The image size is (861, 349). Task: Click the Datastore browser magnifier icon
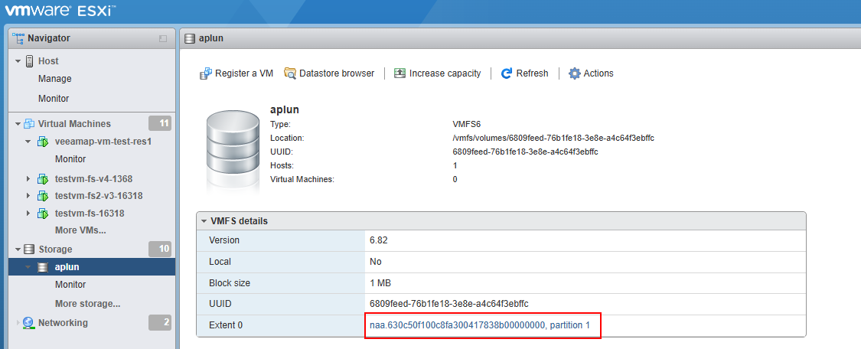pos(290,73)
